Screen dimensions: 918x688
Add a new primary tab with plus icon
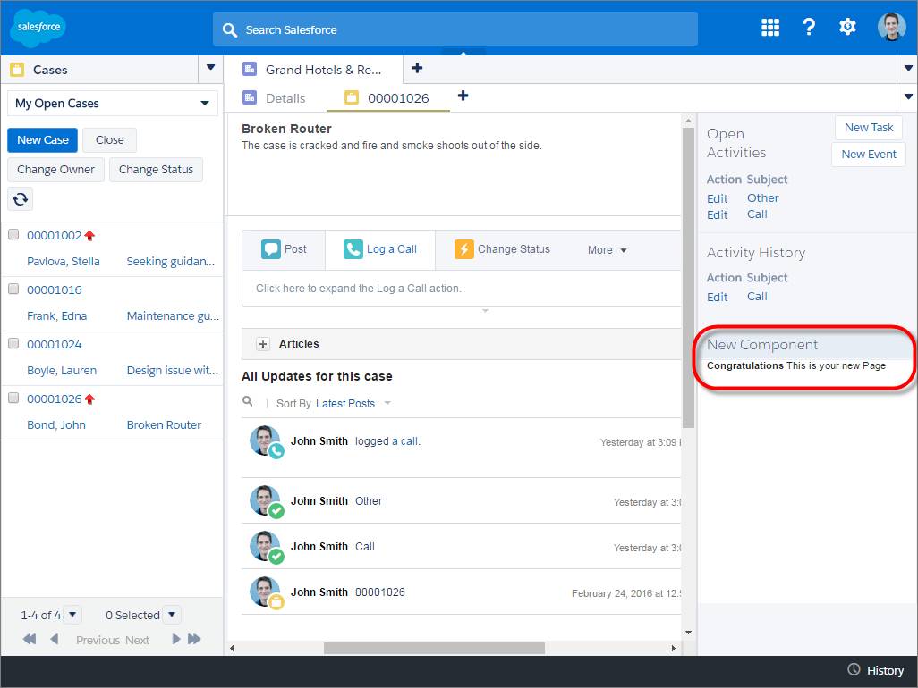(417, 68)
